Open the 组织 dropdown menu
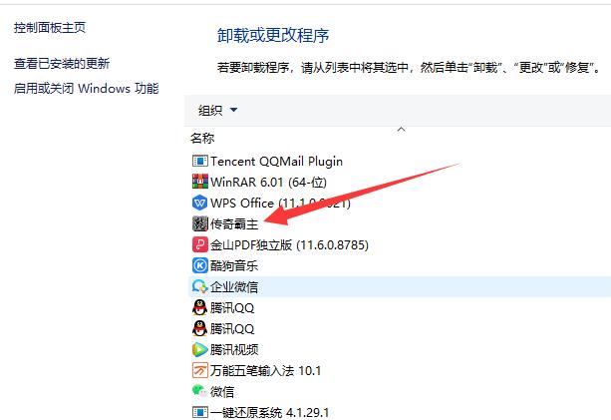 pos(217,110)
